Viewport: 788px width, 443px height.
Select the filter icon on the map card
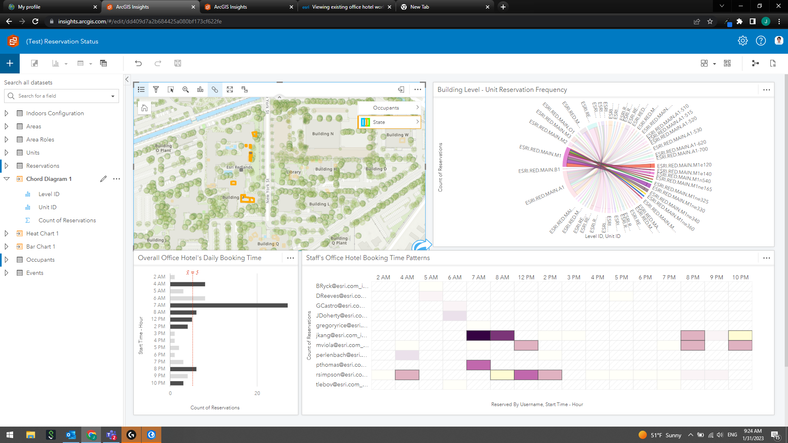[x=156, y=89]
